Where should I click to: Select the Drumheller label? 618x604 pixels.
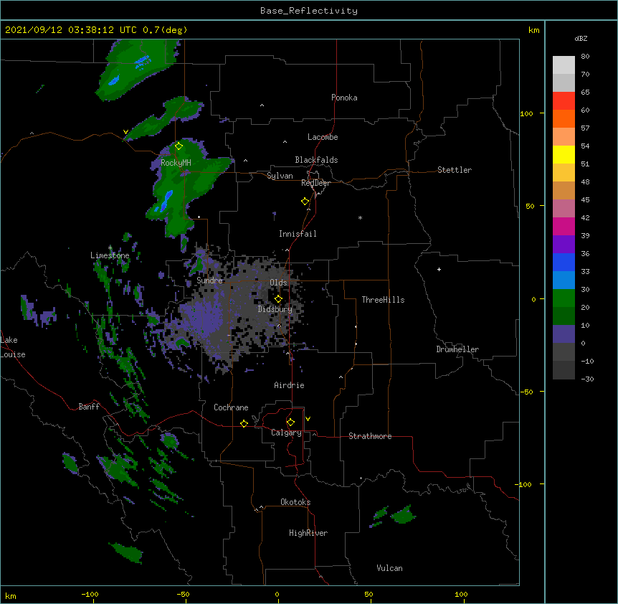[457, 349]
